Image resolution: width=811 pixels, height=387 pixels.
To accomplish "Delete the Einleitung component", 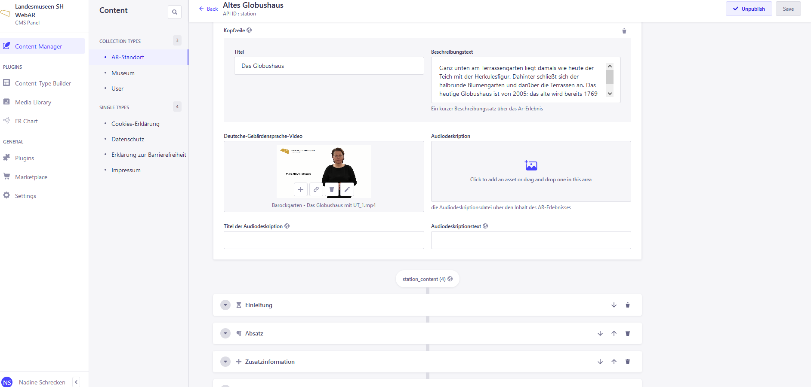I will pos(628,305).
